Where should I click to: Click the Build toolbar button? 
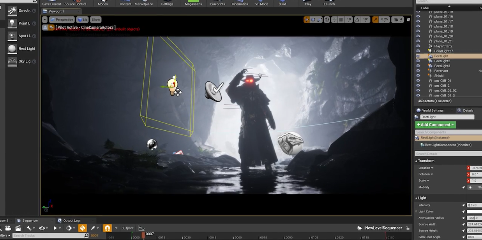click(282, 3)
